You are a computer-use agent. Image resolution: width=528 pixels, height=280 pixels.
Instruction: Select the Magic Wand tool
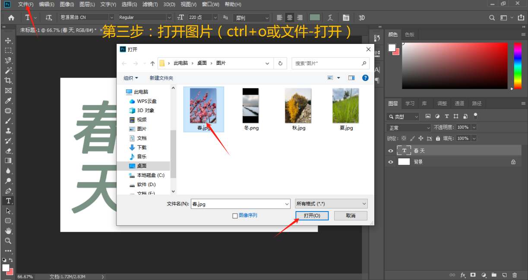coord(8,71)
